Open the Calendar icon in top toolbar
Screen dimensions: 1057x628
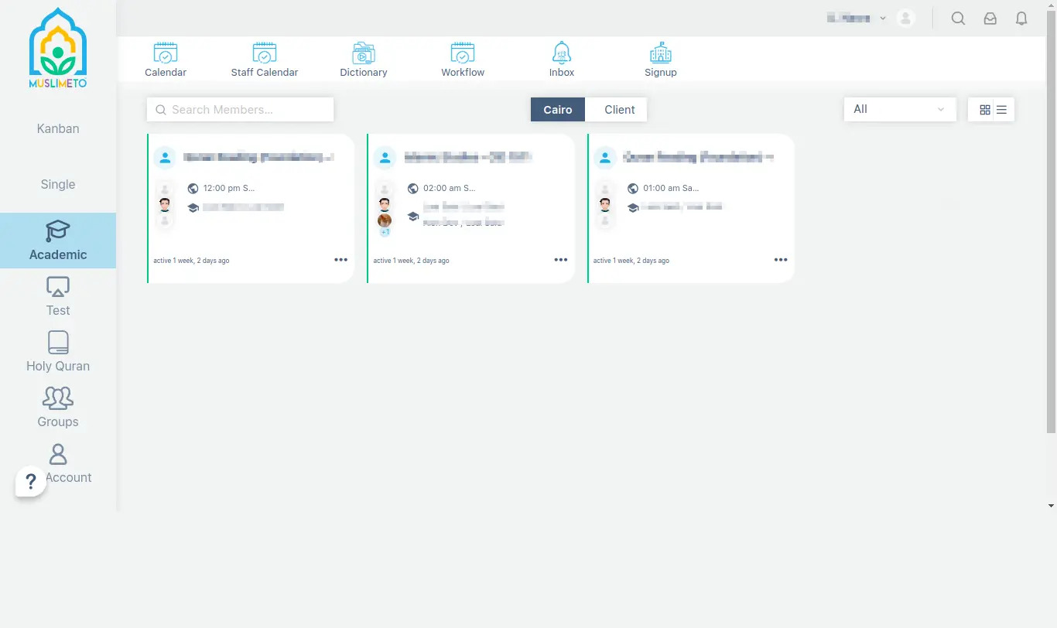point(166,53)
